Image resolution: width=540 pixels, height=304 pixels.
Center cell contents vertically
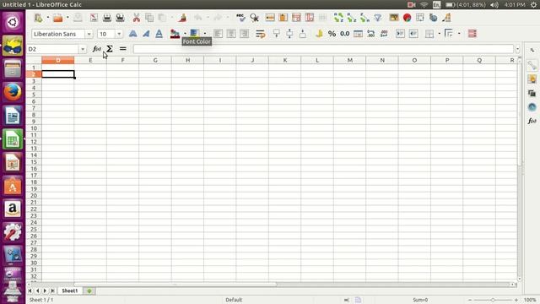point(289,34)
